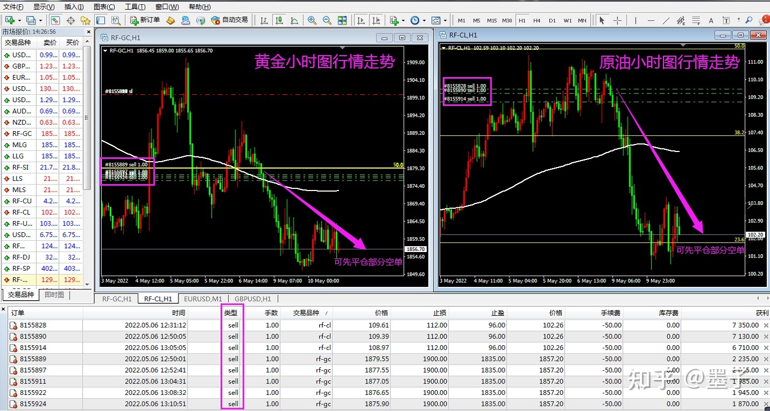The image size is (770, 411).
Task: Choose the trendline drawing tool
Action: coord(666,20)
